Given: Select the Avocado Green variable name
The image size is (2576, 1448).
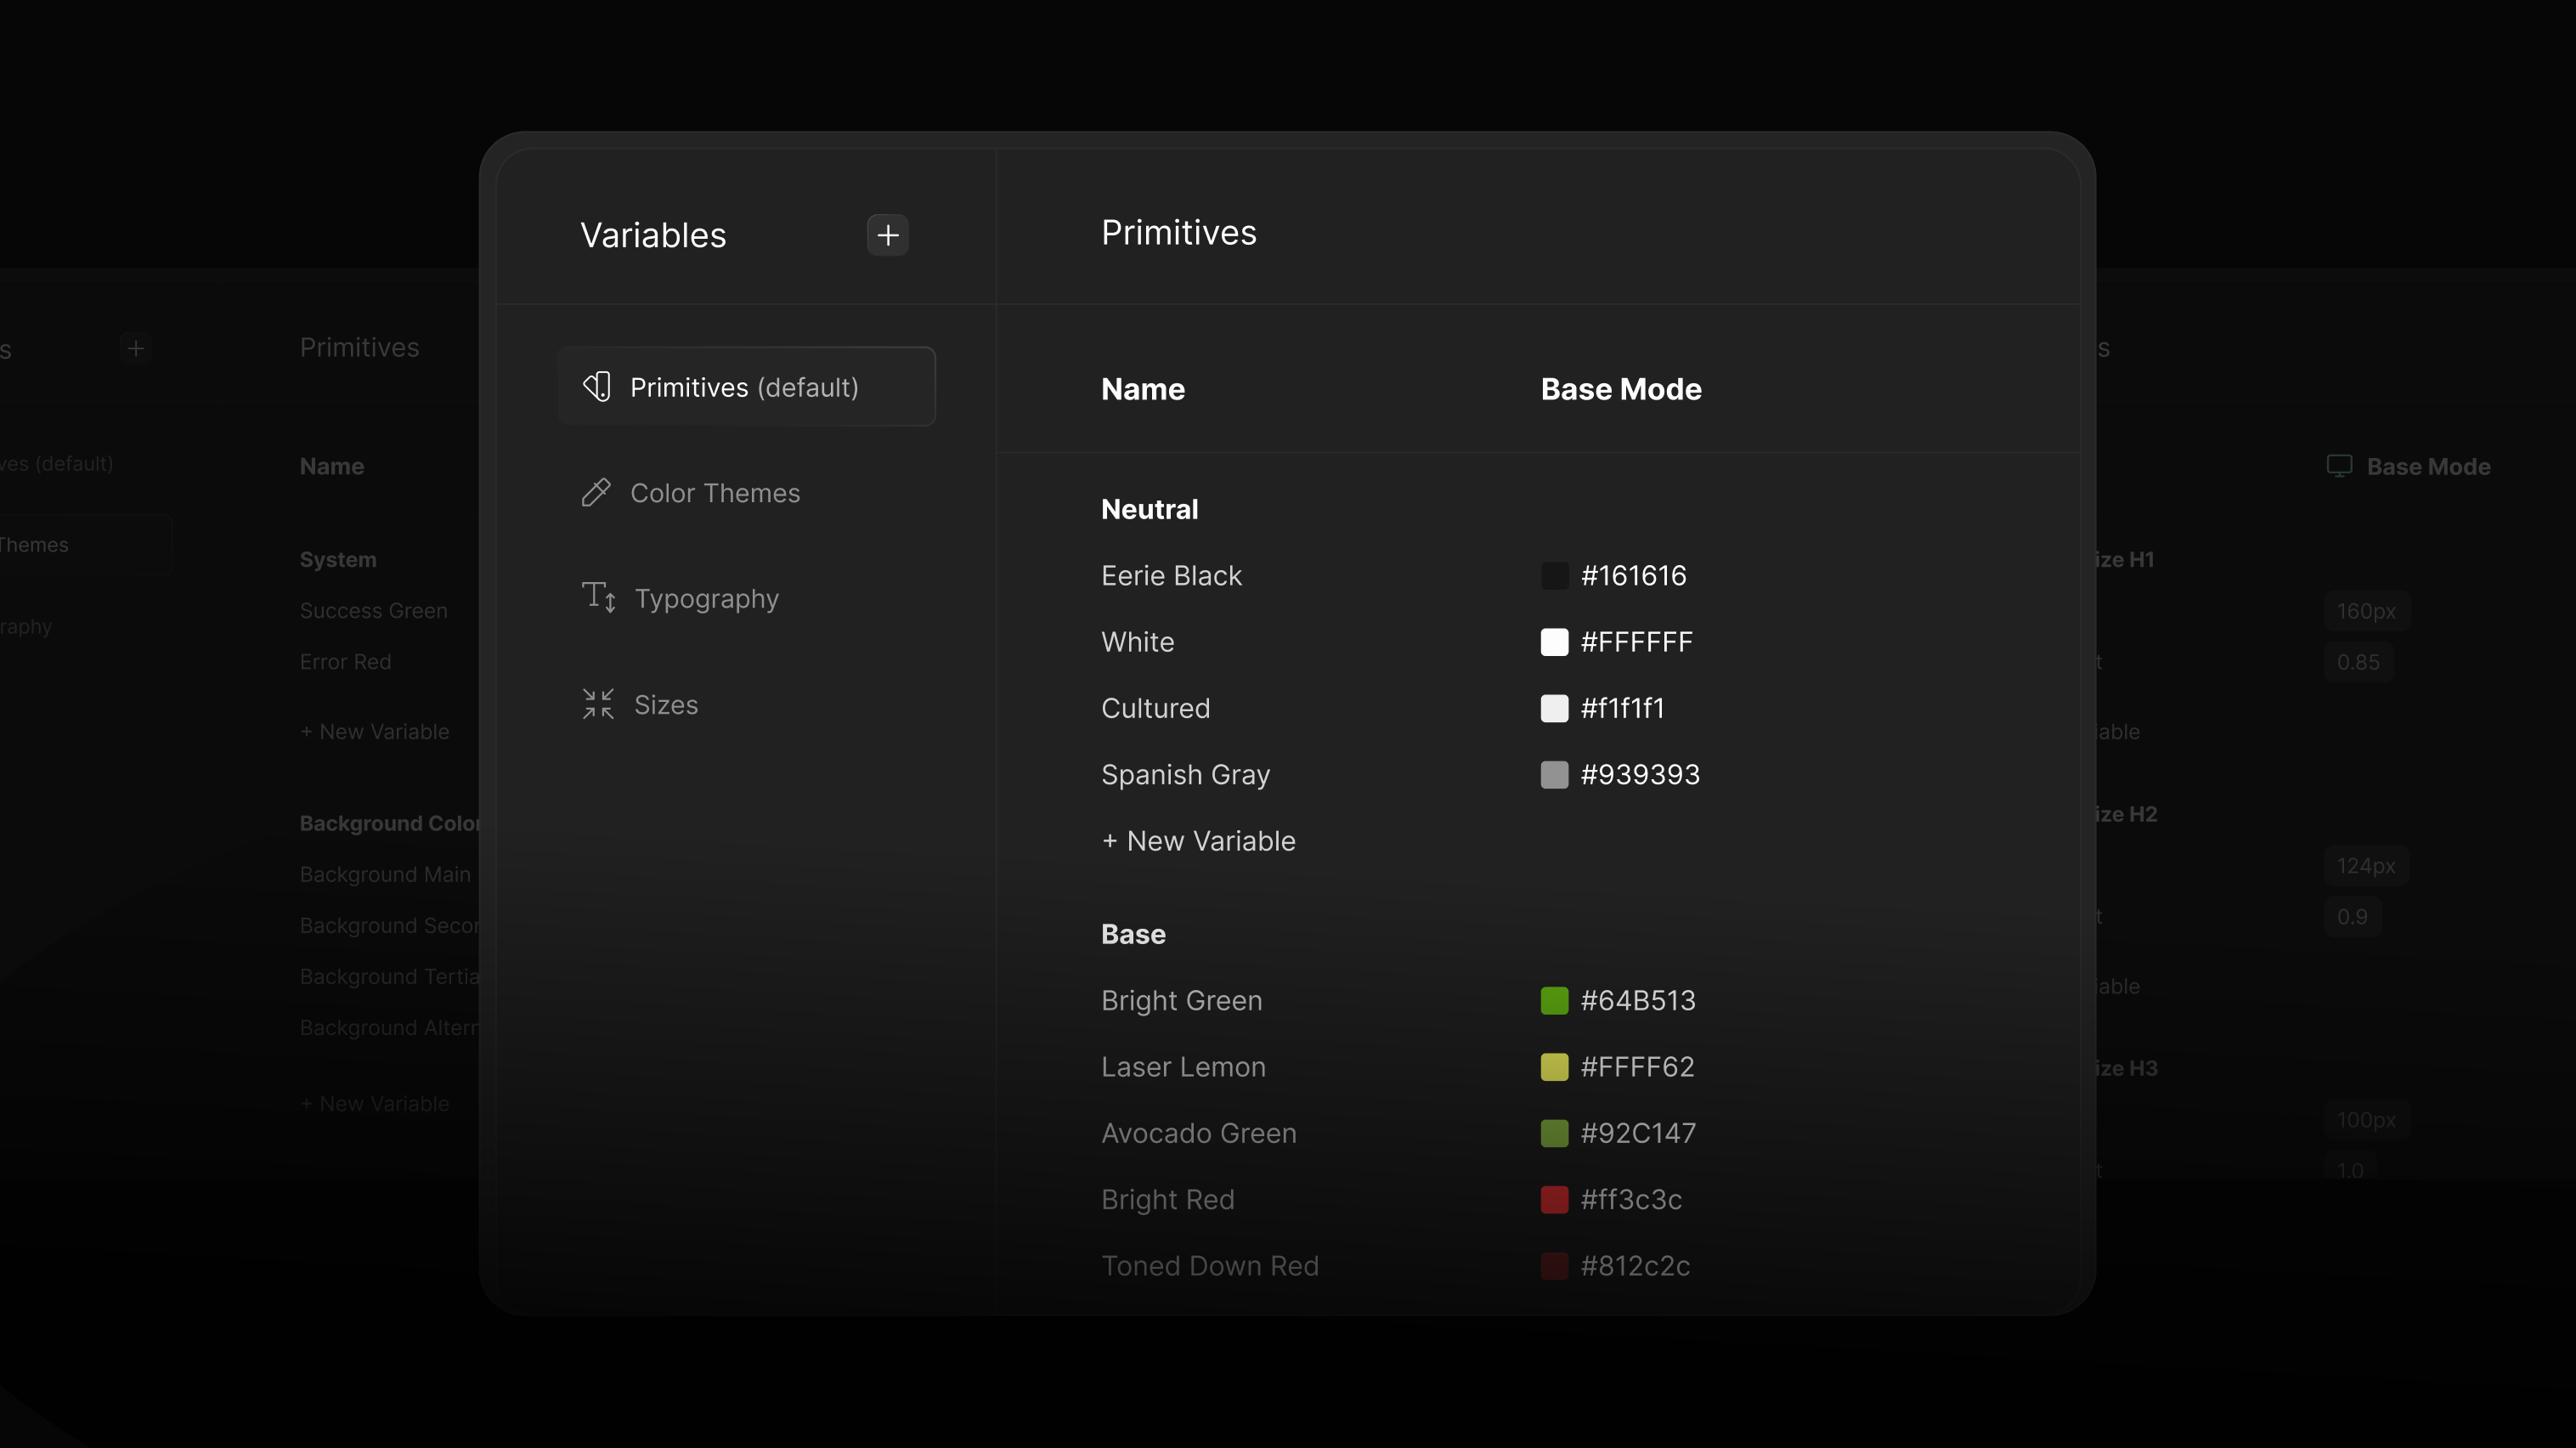Looking at the screenshot, I should coord(1198,1133).
